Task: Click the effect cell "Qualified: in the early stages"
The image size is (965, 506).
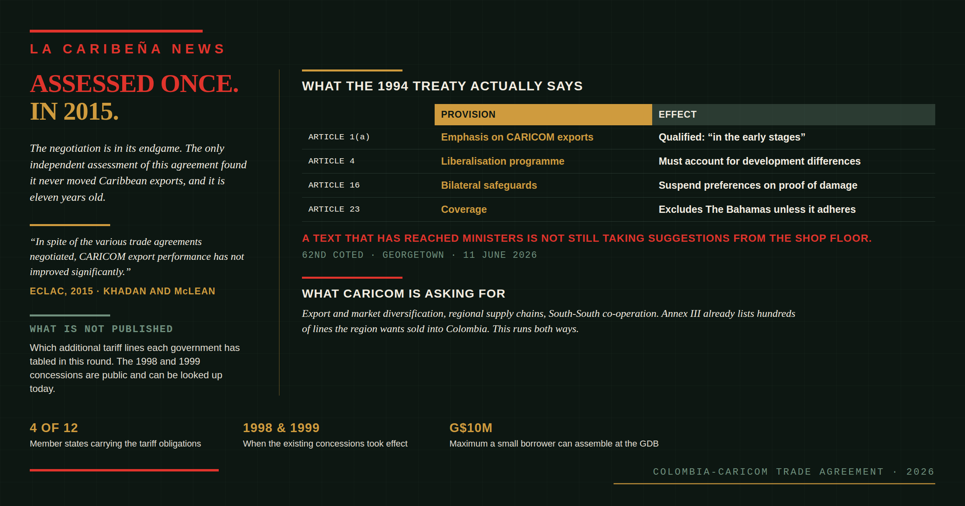Action: [732, 137]
